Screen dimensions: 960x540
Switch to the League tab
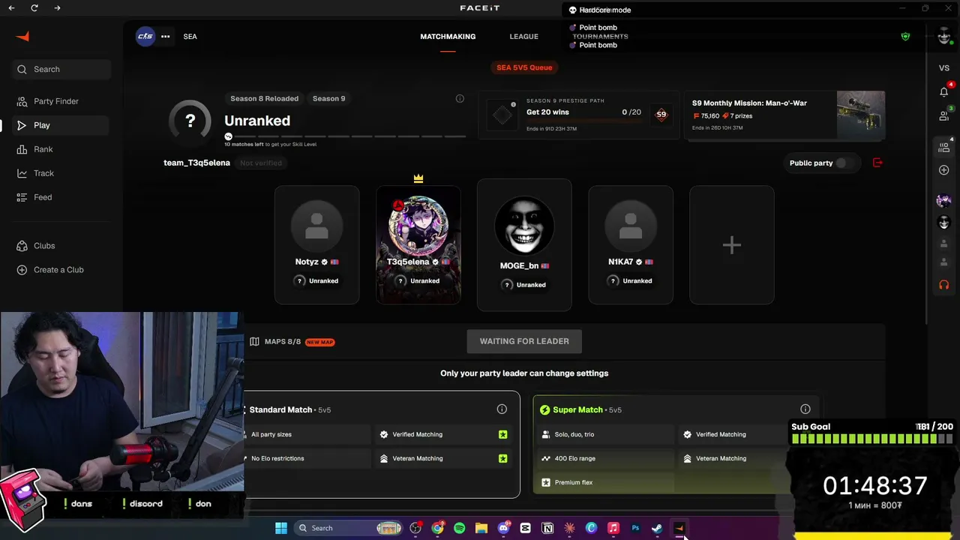tap(523, 36)
